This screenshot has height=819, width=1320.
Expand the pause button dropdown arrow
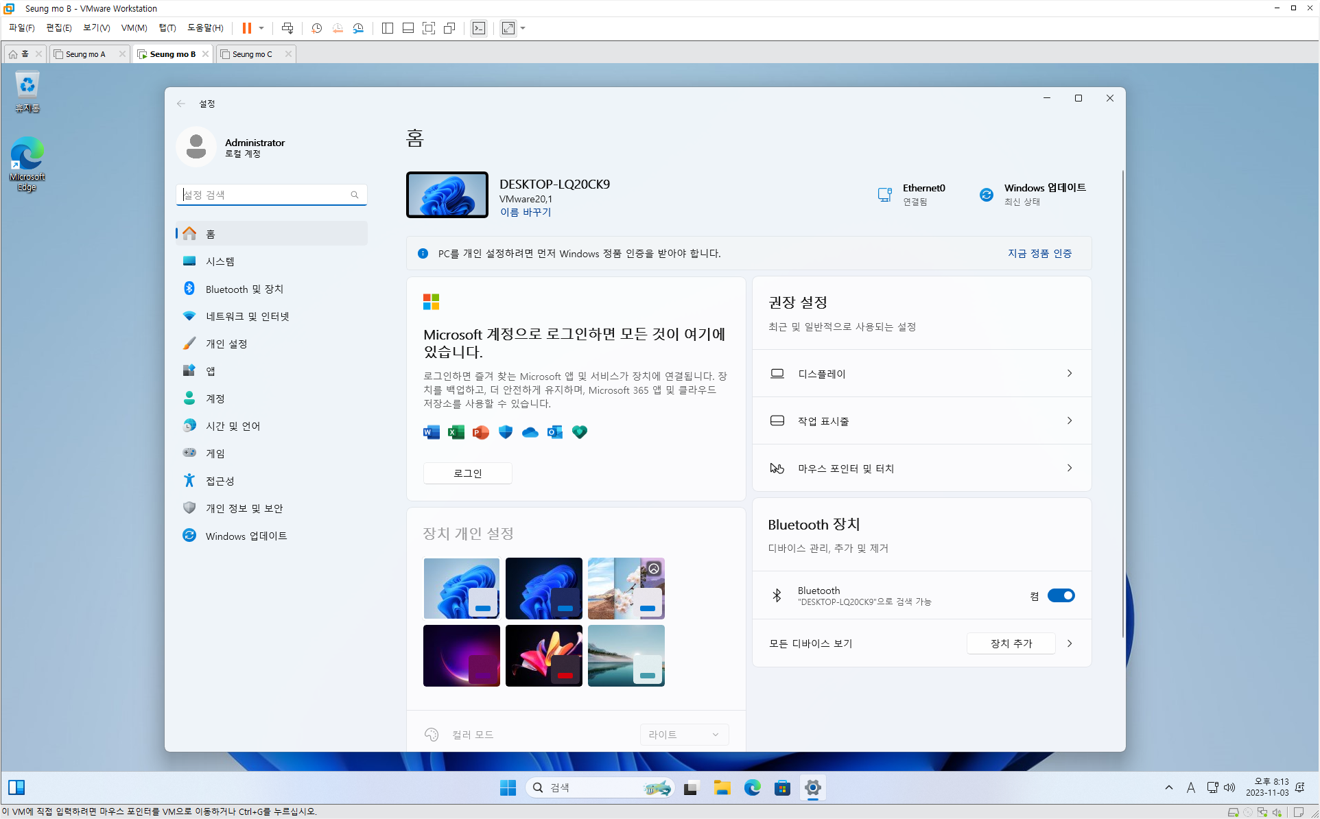[x=261, y=28]
